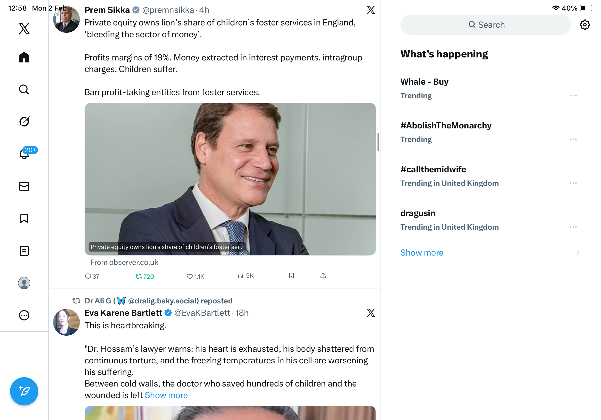Like Prem Sikka's foster services post
Image resolution: width=601 pixels, height=420 pixels.
tap(195, 276)
